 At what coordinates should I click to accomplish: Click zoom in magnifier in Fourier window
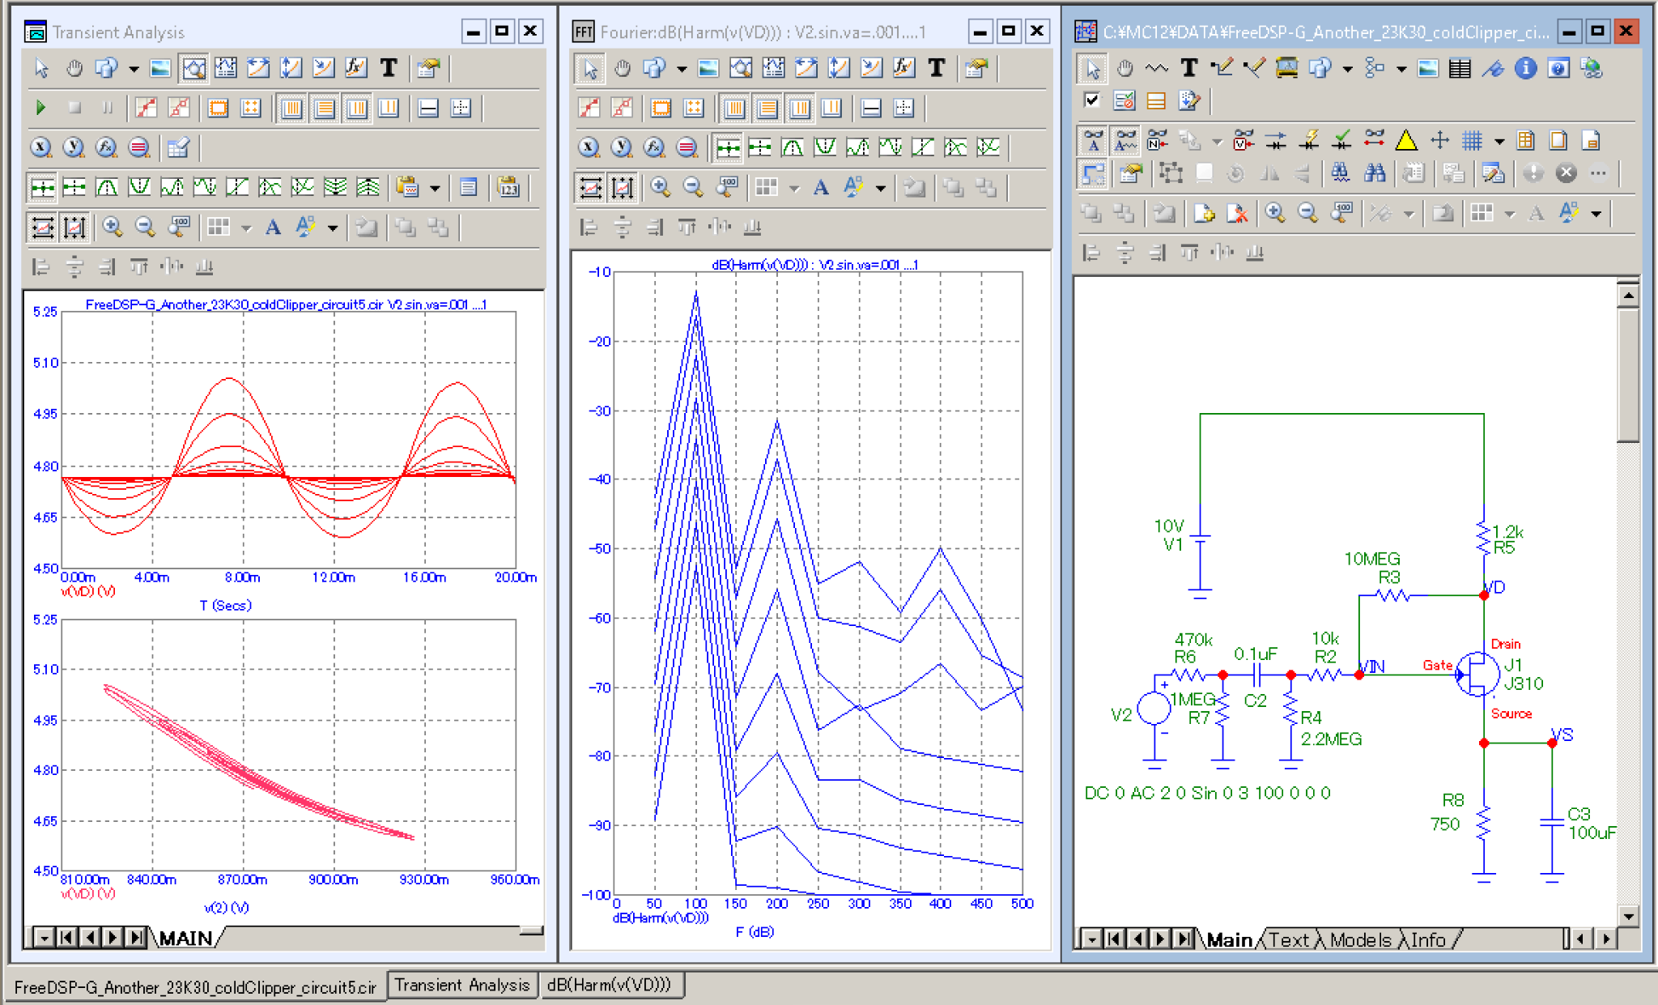(x=661, y=188)
